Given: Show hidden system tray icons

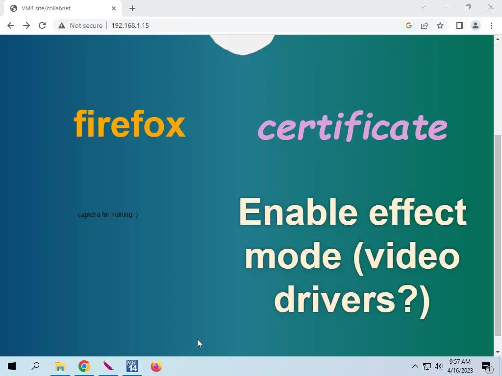Looking at the screenshot, I should tap(415, 366).
